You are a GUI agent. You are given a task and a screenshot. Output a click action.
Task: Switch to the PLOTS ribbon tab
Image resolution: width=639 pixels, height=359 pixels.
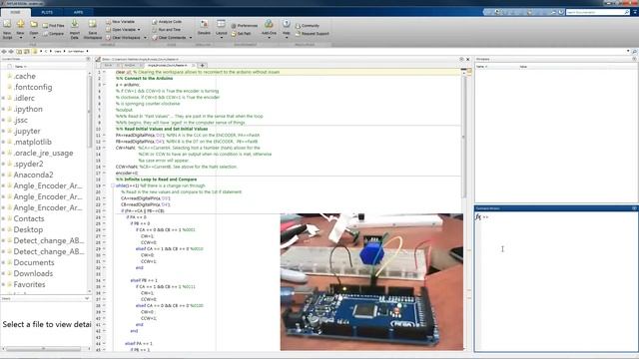pos(47,12)
